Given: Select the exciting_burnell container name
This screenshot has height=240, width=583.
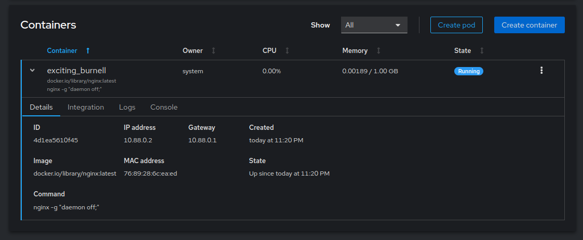Looking at the screenshot, I should [77, 70].
